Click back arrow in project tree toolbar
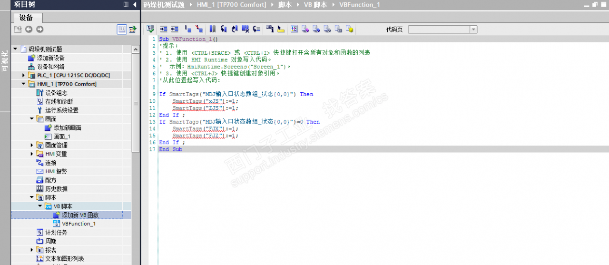 pos(29,29)
